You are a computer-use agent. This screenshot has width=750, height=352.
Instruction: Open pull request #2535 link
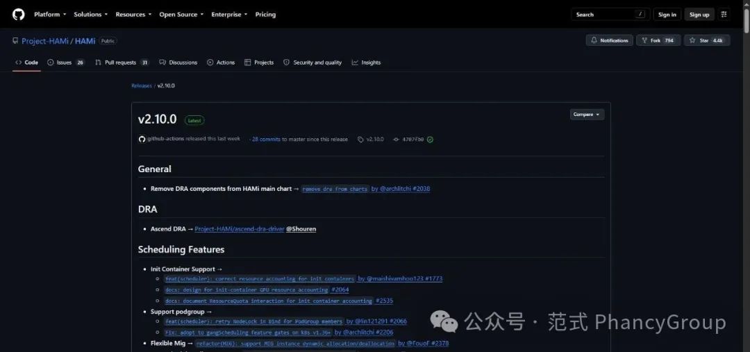(384, 301)
